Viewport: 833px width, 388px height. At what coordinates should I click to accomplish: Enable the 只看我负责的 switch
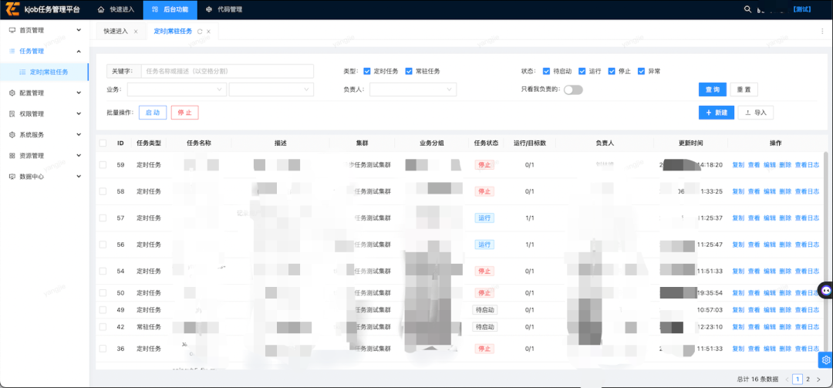click(573, 89)
